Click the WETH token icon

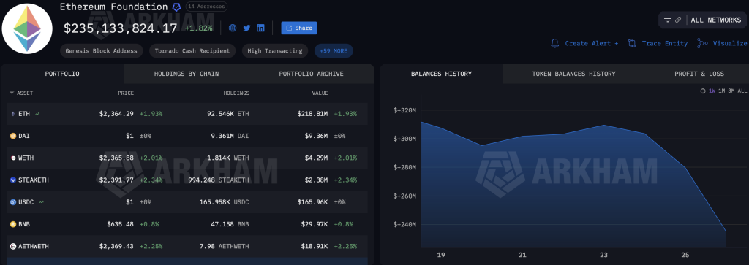[13, 158]
